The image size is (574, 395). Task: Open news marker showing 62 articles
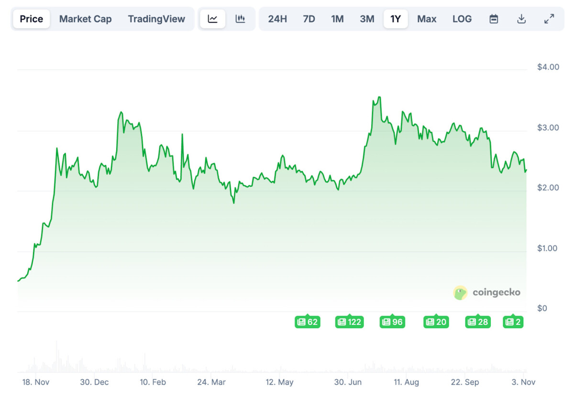[307, 322]
